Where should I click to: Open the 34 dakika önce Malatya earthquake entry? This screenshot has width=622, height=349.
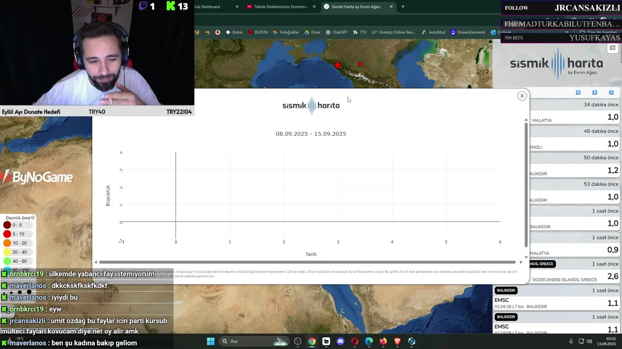click(x=575, y=112)
